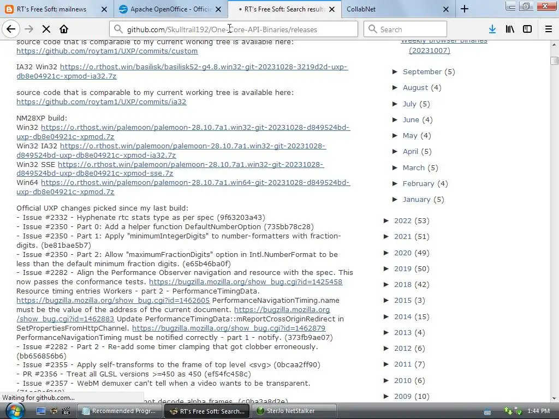559x419 pixels.
Task: Click the search magnifier in the Search box
Action: click(x=372, y=29)
